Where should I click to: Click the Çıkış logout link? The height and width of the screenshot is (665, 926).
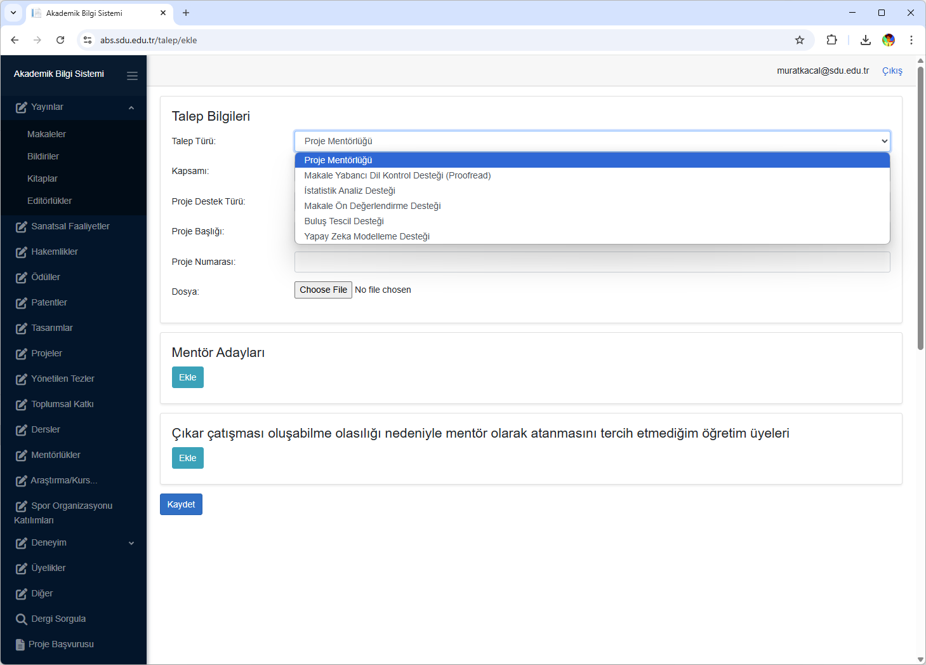click(892, 71)
